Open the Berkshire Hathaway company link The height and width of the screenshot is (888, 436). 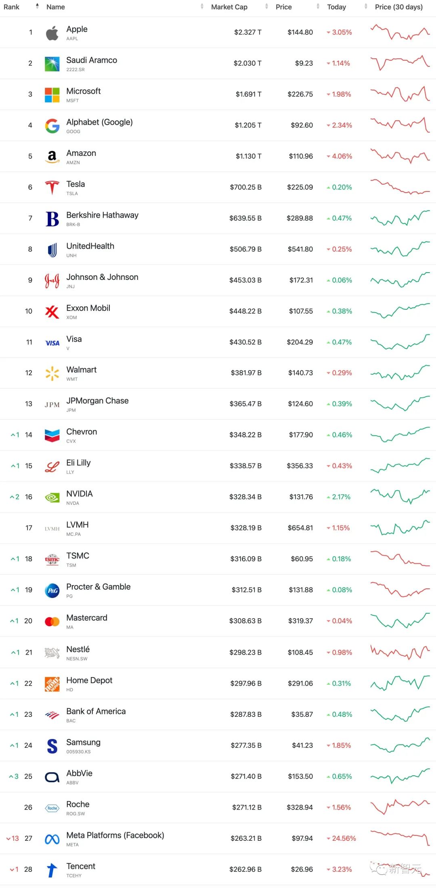[102, 215]
